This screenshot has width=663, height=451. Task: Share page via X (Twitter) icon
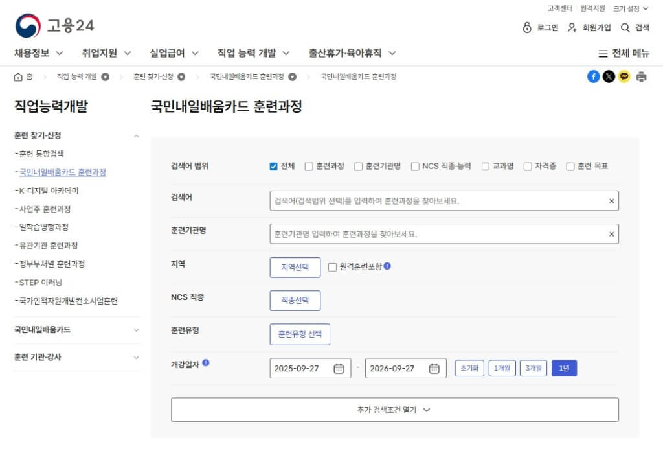tap(609, 76)
